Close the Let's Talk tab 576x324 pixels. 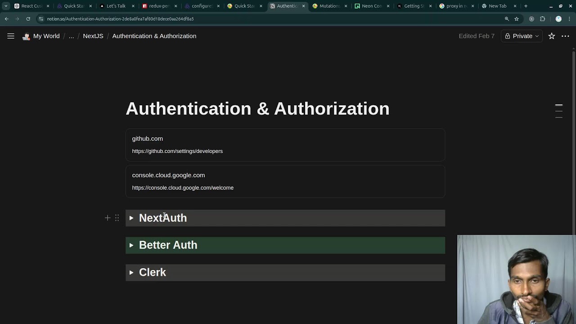tap(133, 6)
